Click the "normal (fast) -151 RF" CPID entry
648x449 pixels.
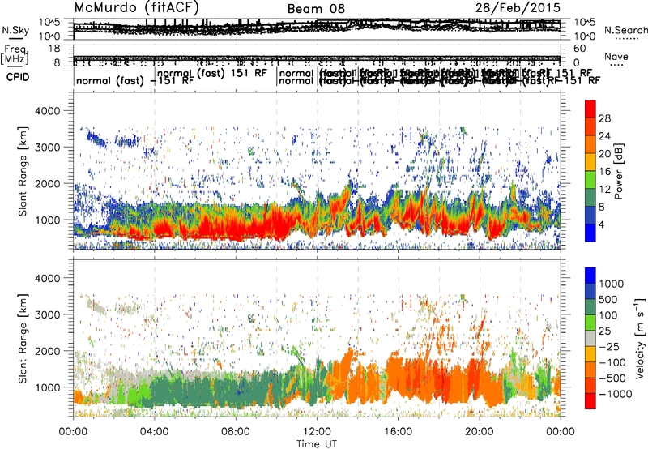[x=135, y=80]
